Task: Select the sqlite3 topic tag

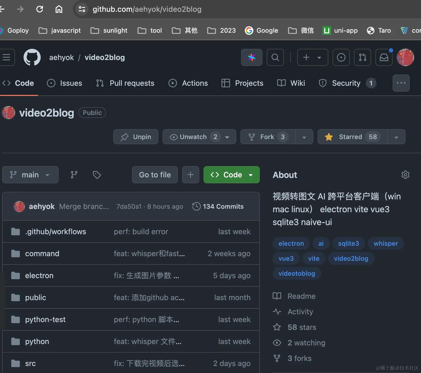Action: (348, 243)
